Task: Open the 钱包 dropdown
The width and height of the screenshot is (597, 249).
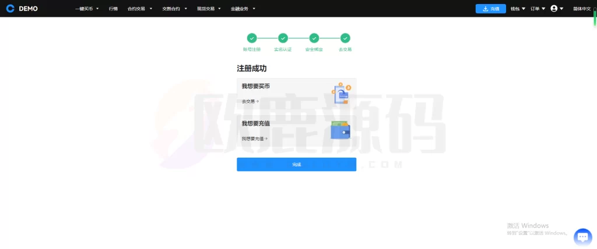Action: pos(518,8)
